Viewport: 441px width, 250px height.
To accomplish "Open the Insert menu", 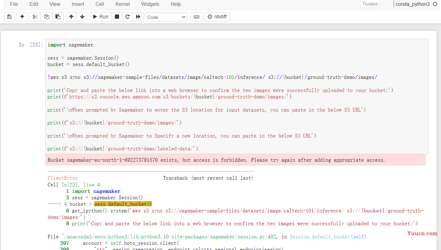I will tap(78, 4).
